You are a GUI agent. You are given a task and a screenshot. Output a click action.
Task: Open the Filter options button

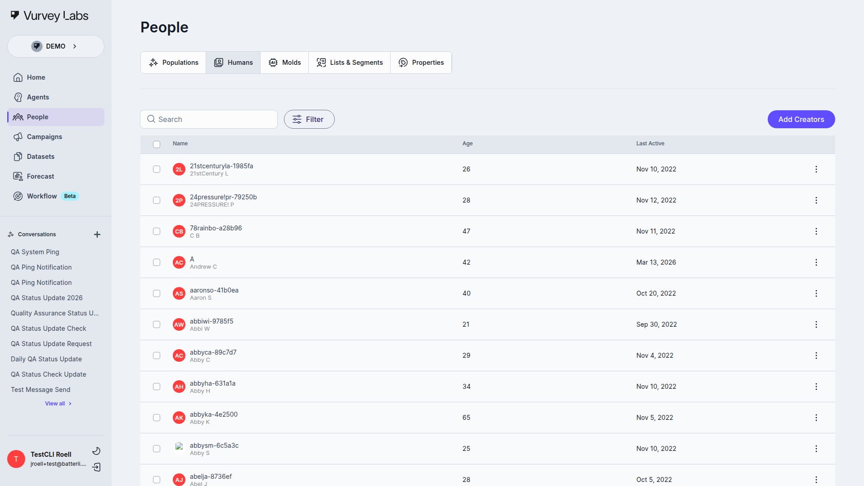click(309, 119)
